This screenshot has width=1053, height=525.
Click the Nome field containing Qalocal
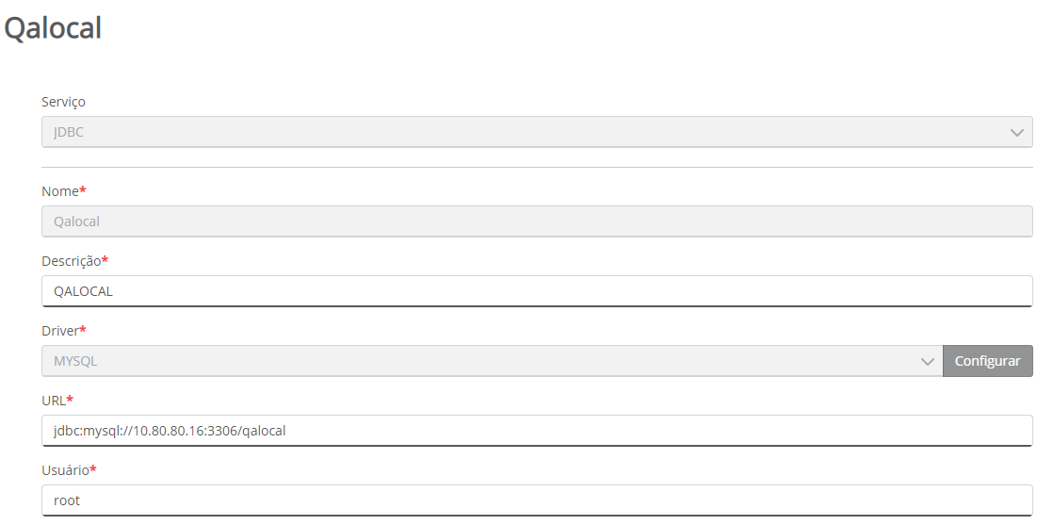tap(537, 221)
